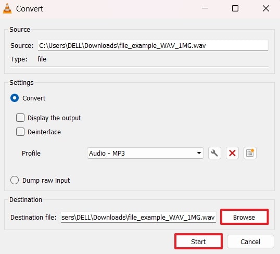Viewport: 280px width, 254px height.
Task: Maximize the Convert window
Action: click(x=235, y=8)
